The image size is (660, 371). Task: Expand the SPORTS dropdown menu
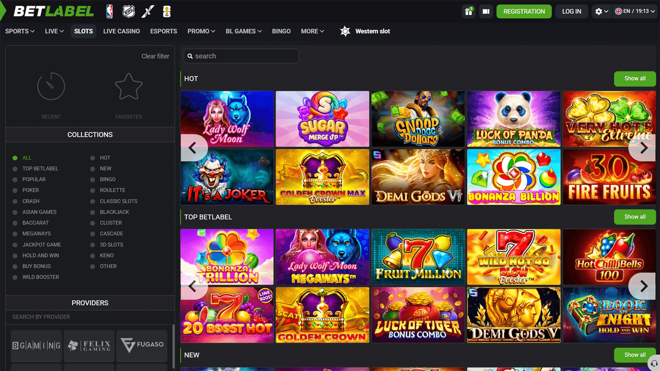20,31
